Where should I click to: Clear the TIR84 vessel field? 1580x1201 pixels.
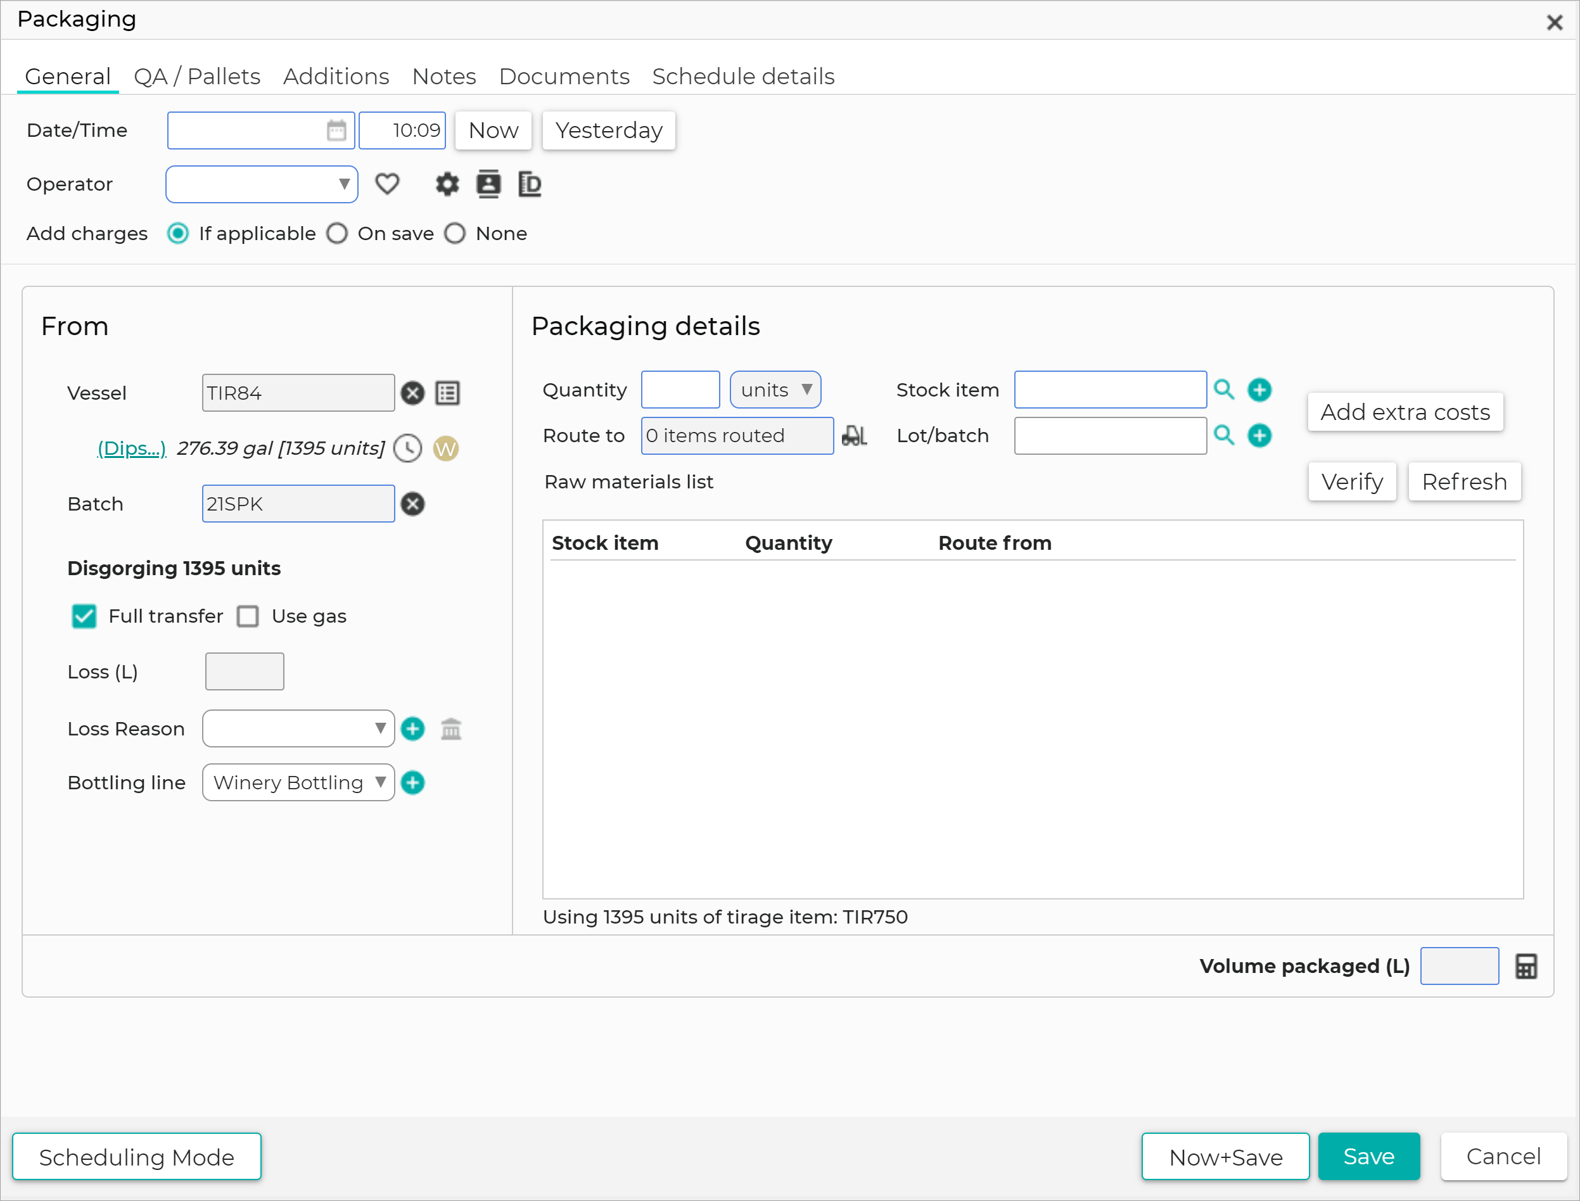point(412,393)
